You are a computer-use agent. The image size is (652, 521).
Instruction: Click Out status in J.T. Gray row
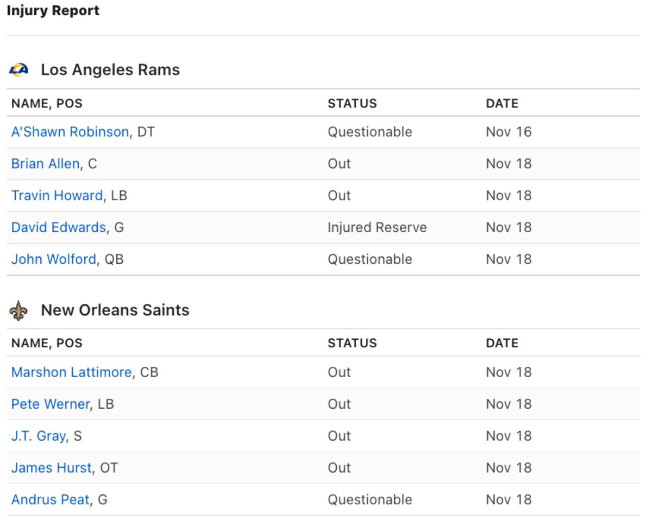[339, 436]
